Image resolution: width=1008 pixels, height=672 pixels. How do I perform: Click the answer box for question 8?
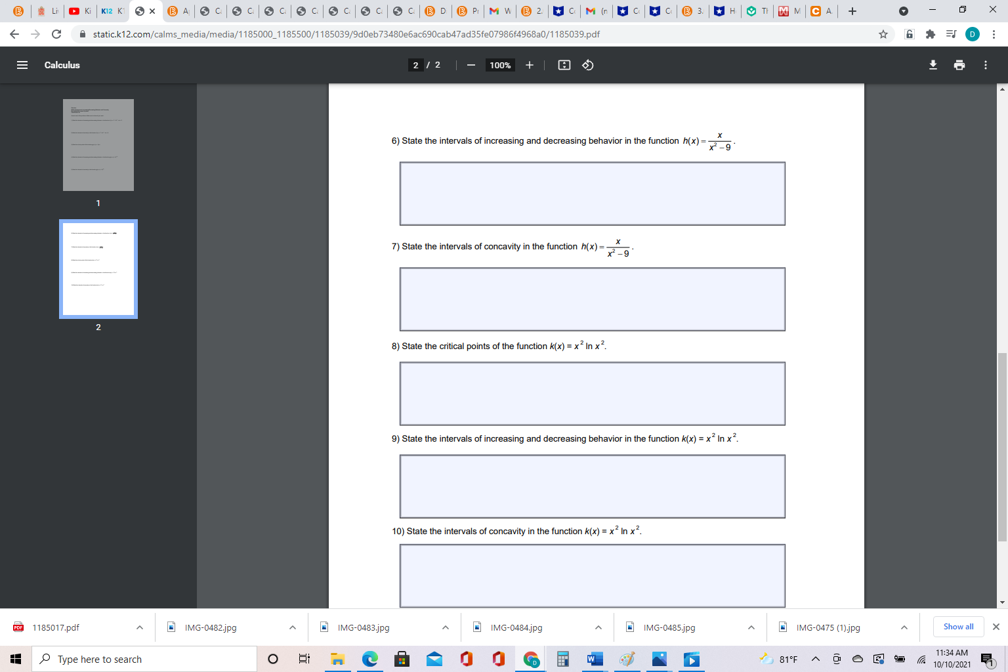coord(593,394)
